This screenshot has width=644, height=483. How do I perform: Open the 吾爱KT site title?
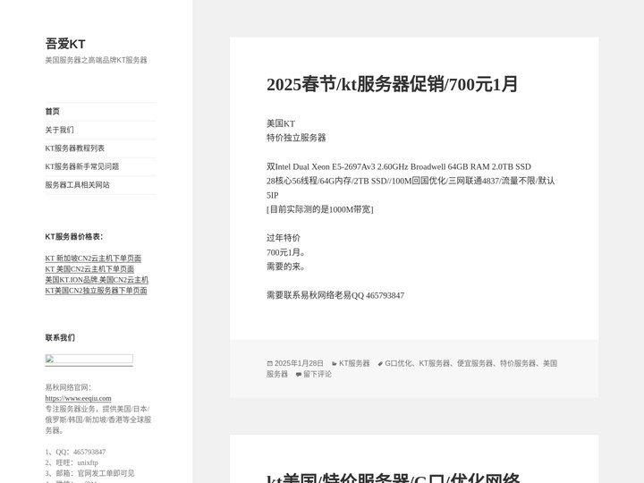pos(65,44)
